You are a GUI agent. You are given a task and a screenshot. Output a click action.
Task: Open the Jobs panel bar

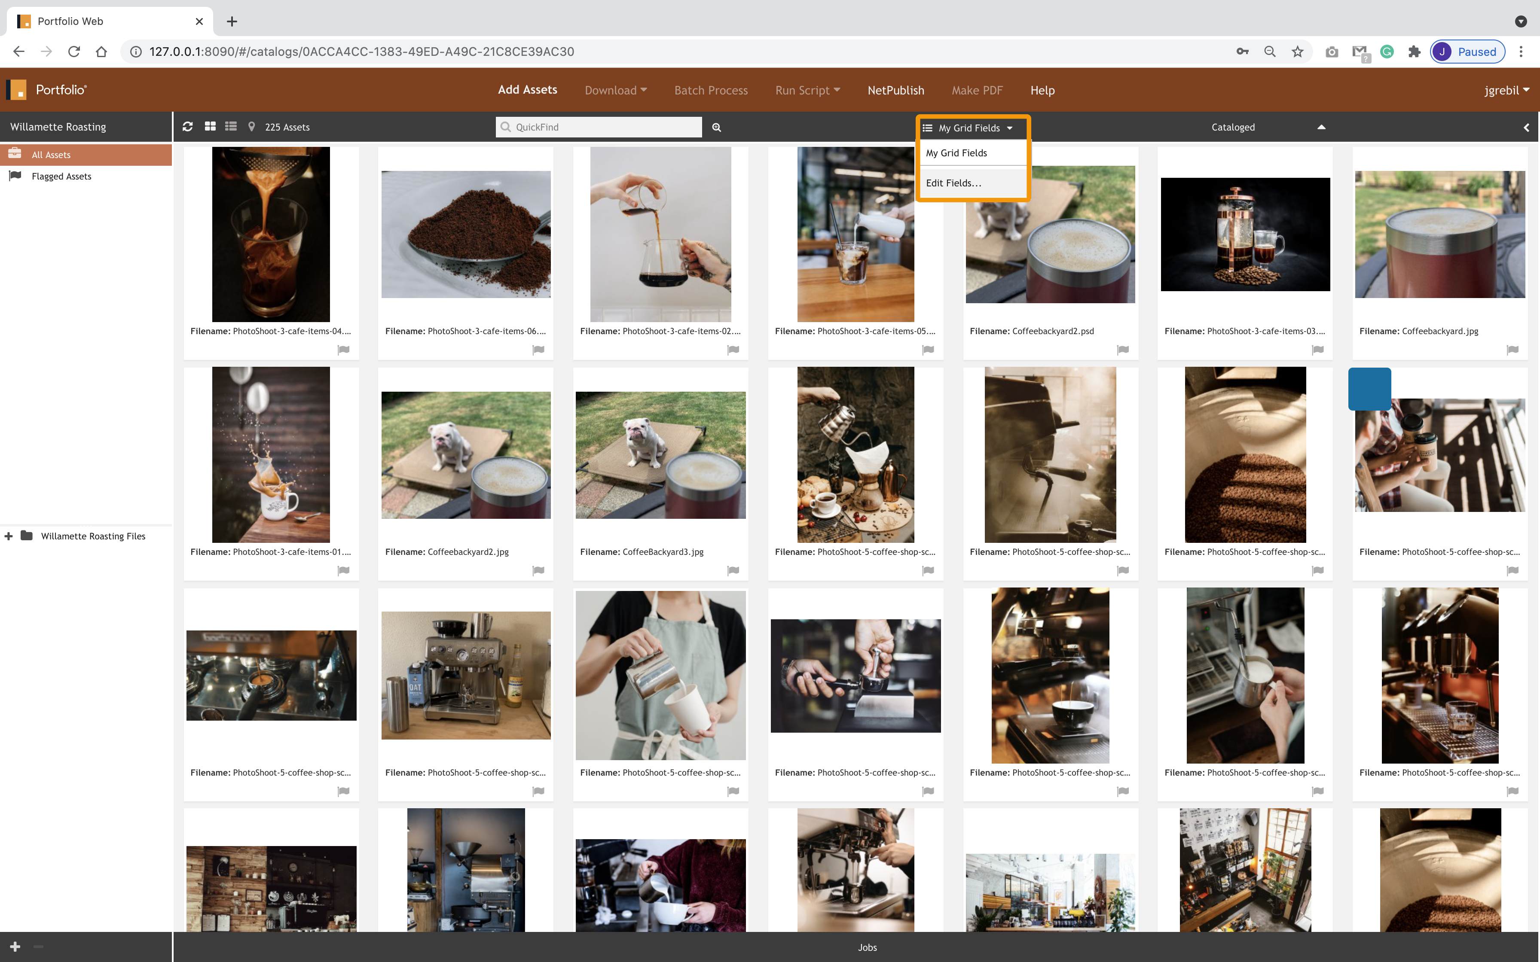pyautogui.click(x=856, y=947)
